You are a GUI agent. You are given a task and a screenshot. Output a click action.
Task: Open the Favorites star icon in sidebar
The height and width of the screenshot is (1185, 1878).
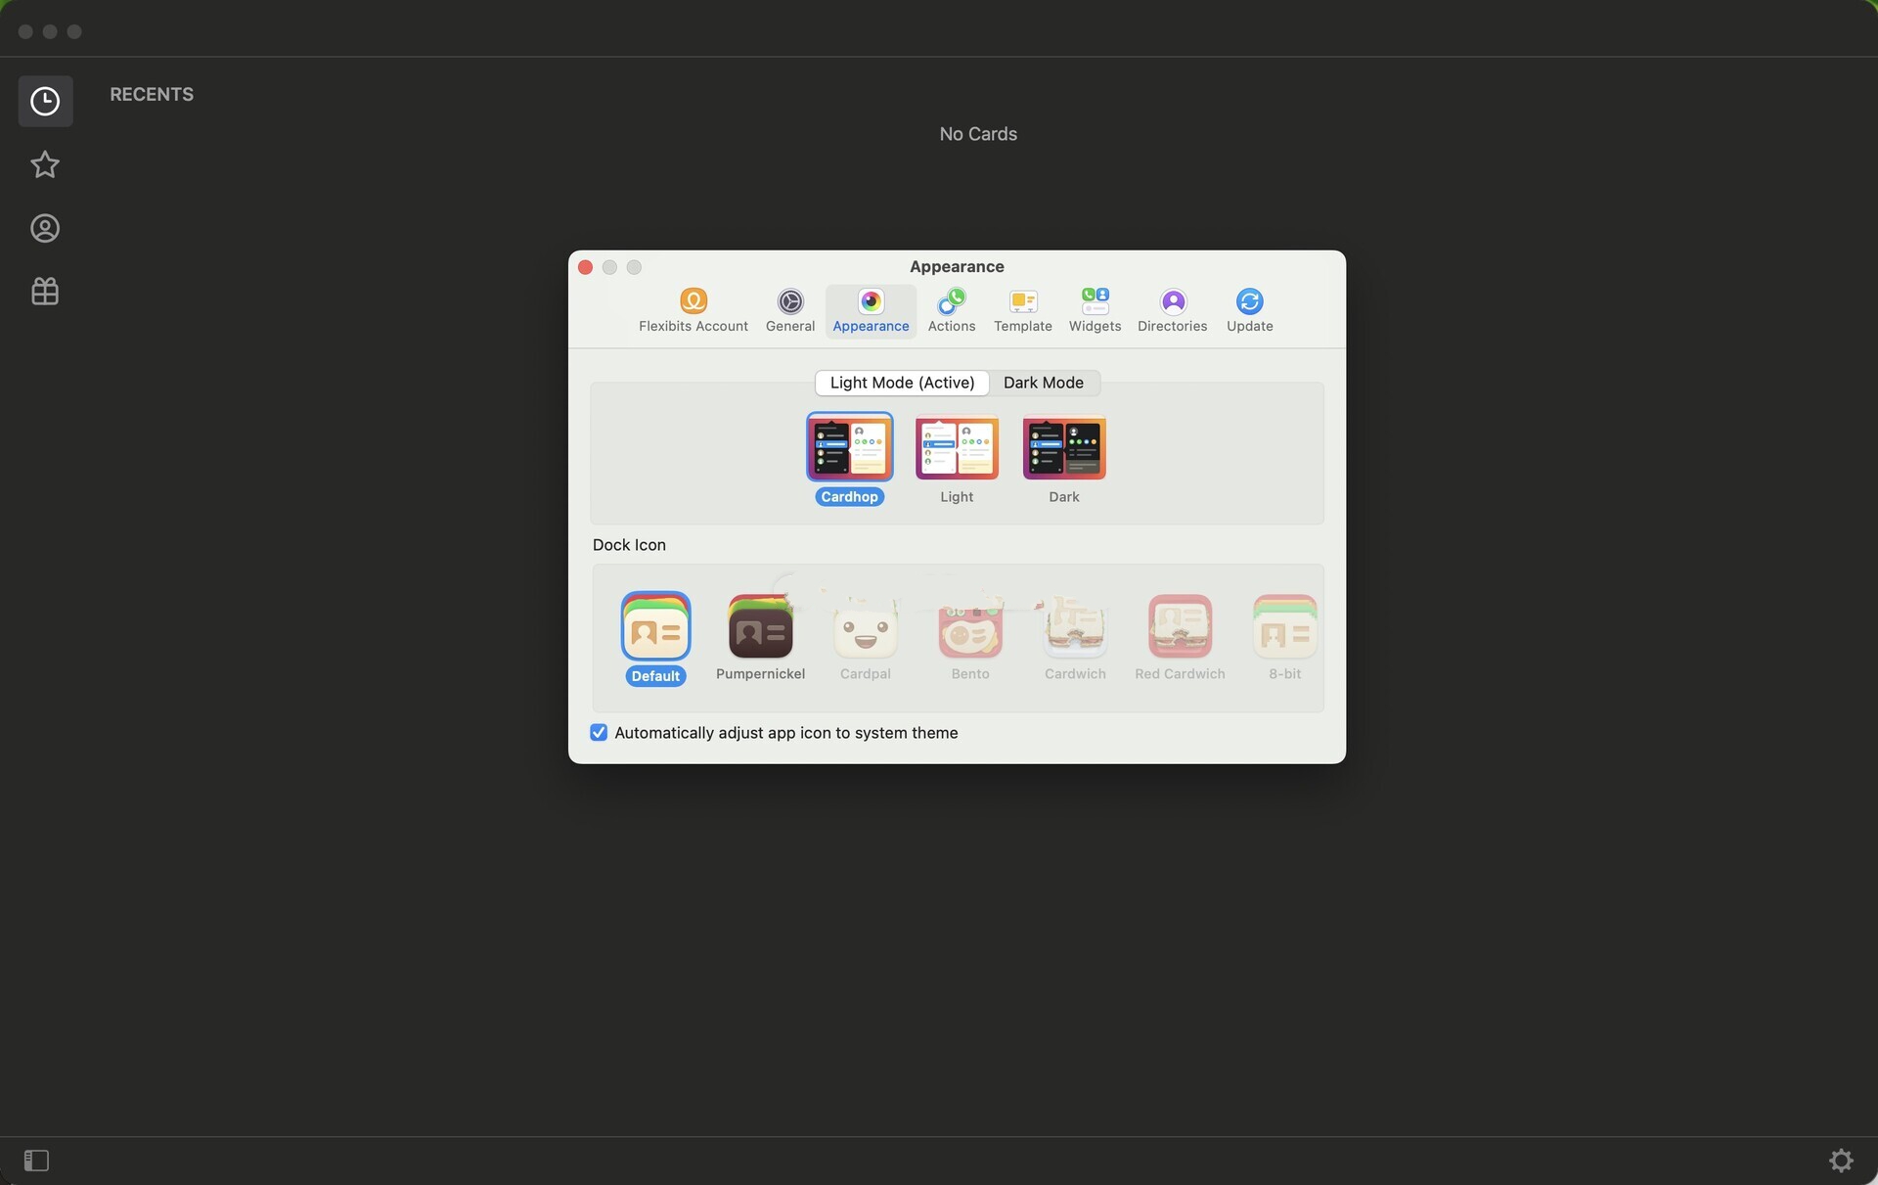[x=45, y=164]
